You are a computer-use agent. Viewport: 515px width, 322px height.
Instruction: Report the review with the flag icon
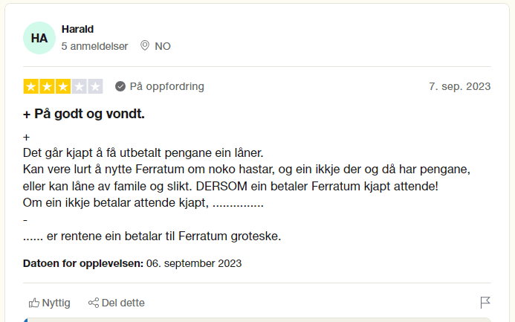485,303
